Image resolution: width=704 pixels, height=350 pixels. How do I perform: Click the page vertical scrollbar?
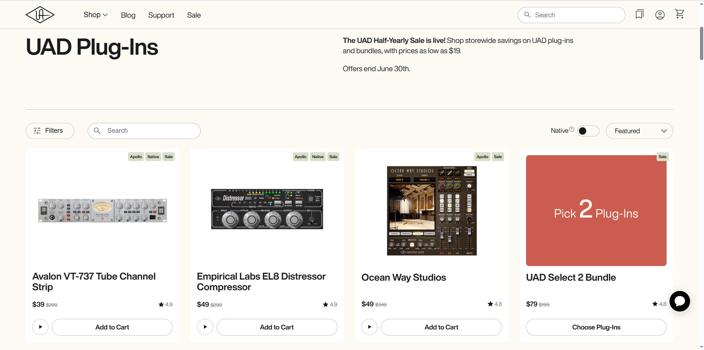[701, 44]
